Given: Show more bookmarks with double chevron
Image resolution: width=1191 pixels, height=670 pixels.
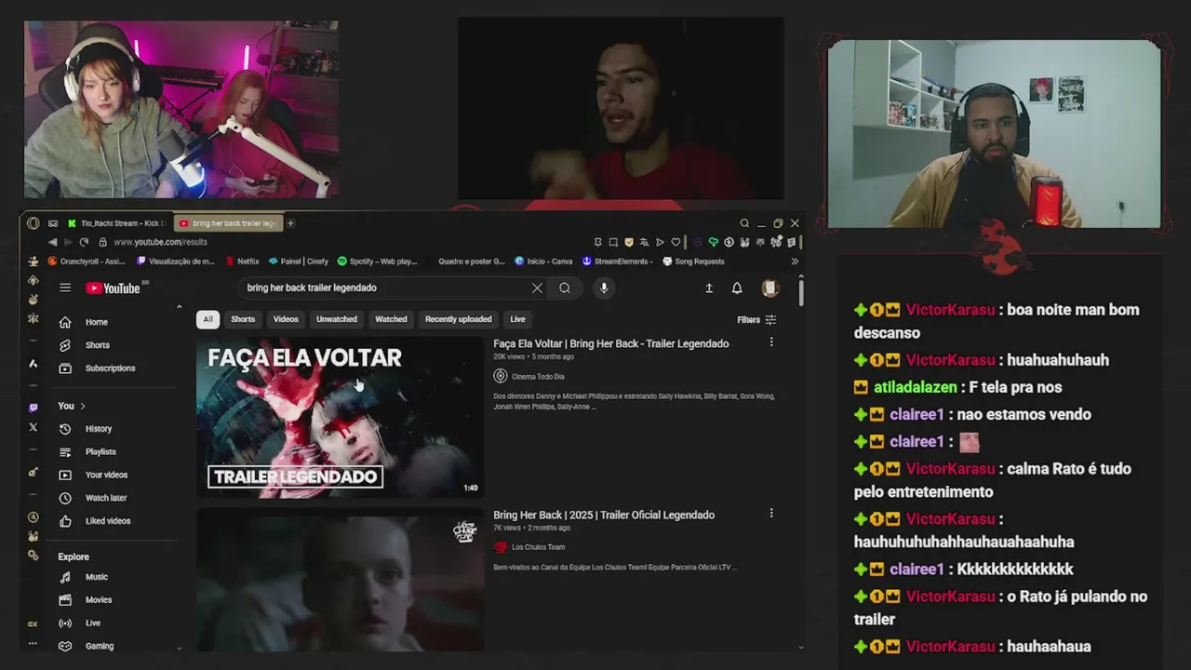Looking at the screenshot, I should 795,261.
